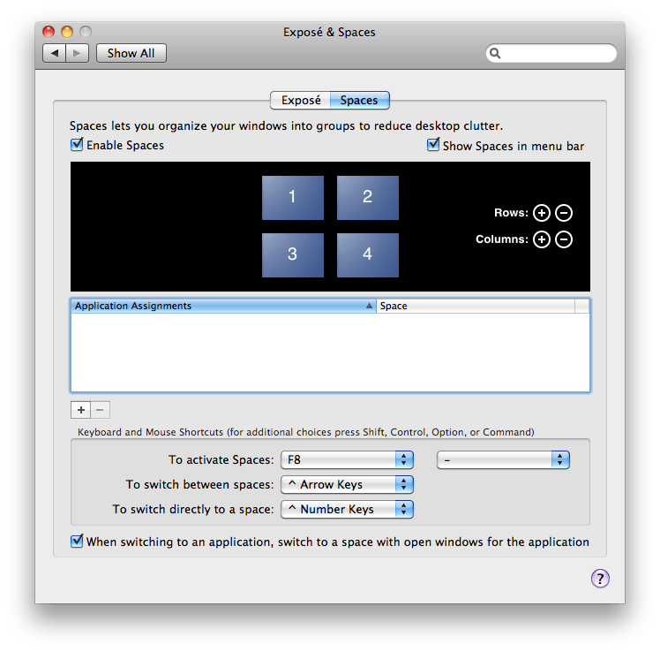Add a column with the Columns plus icon
Image resolution: width=660 pixels, height=652 pixels.
542,239
